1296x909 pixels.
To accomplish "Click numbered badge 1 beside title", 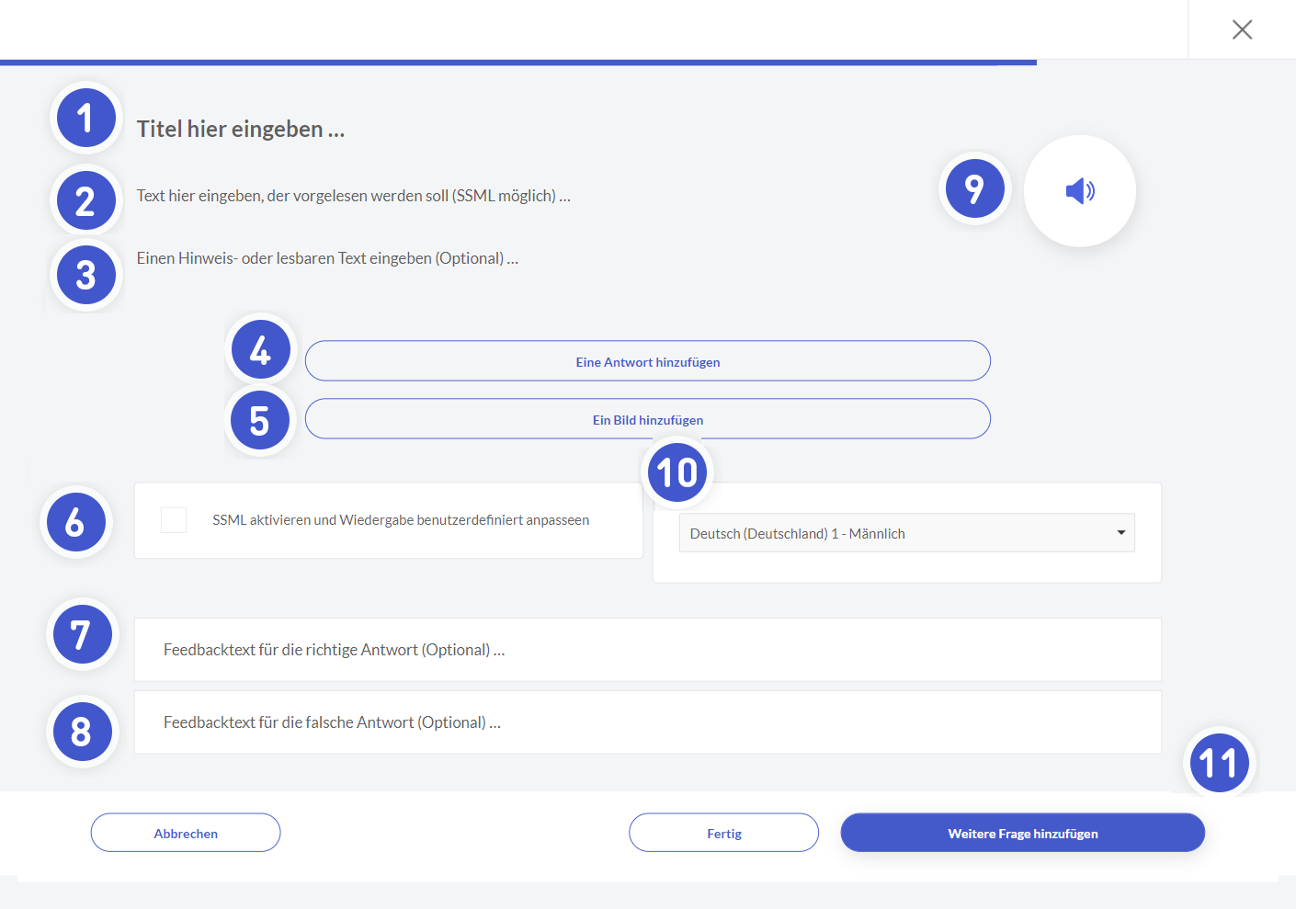I will pyautogui.click(x=85, y=119).
